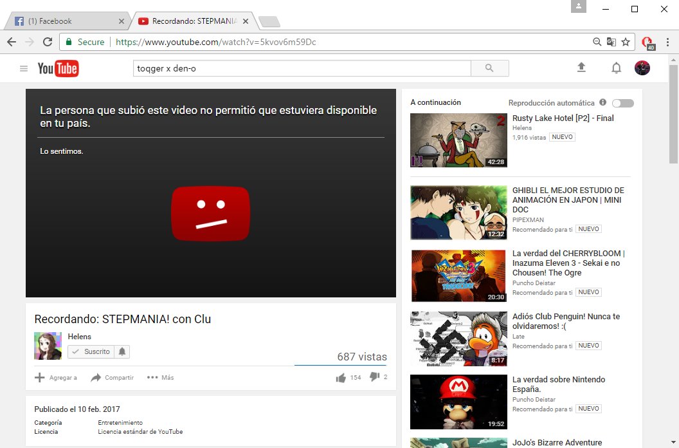Image resolution: width=679 pixels, height=448 pixels.
Task: Click the scrollbar down arrow
Action: point(673,443)
